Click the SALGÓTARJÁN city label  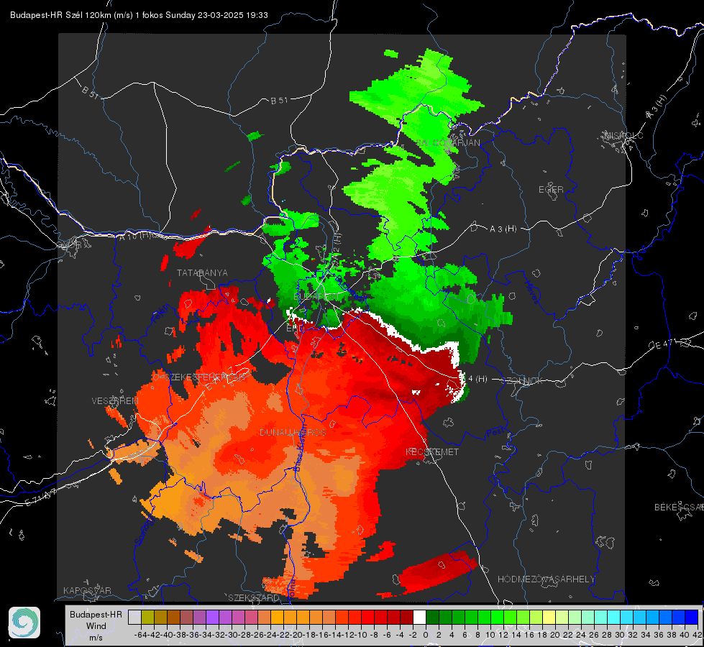tap(447, 143)
